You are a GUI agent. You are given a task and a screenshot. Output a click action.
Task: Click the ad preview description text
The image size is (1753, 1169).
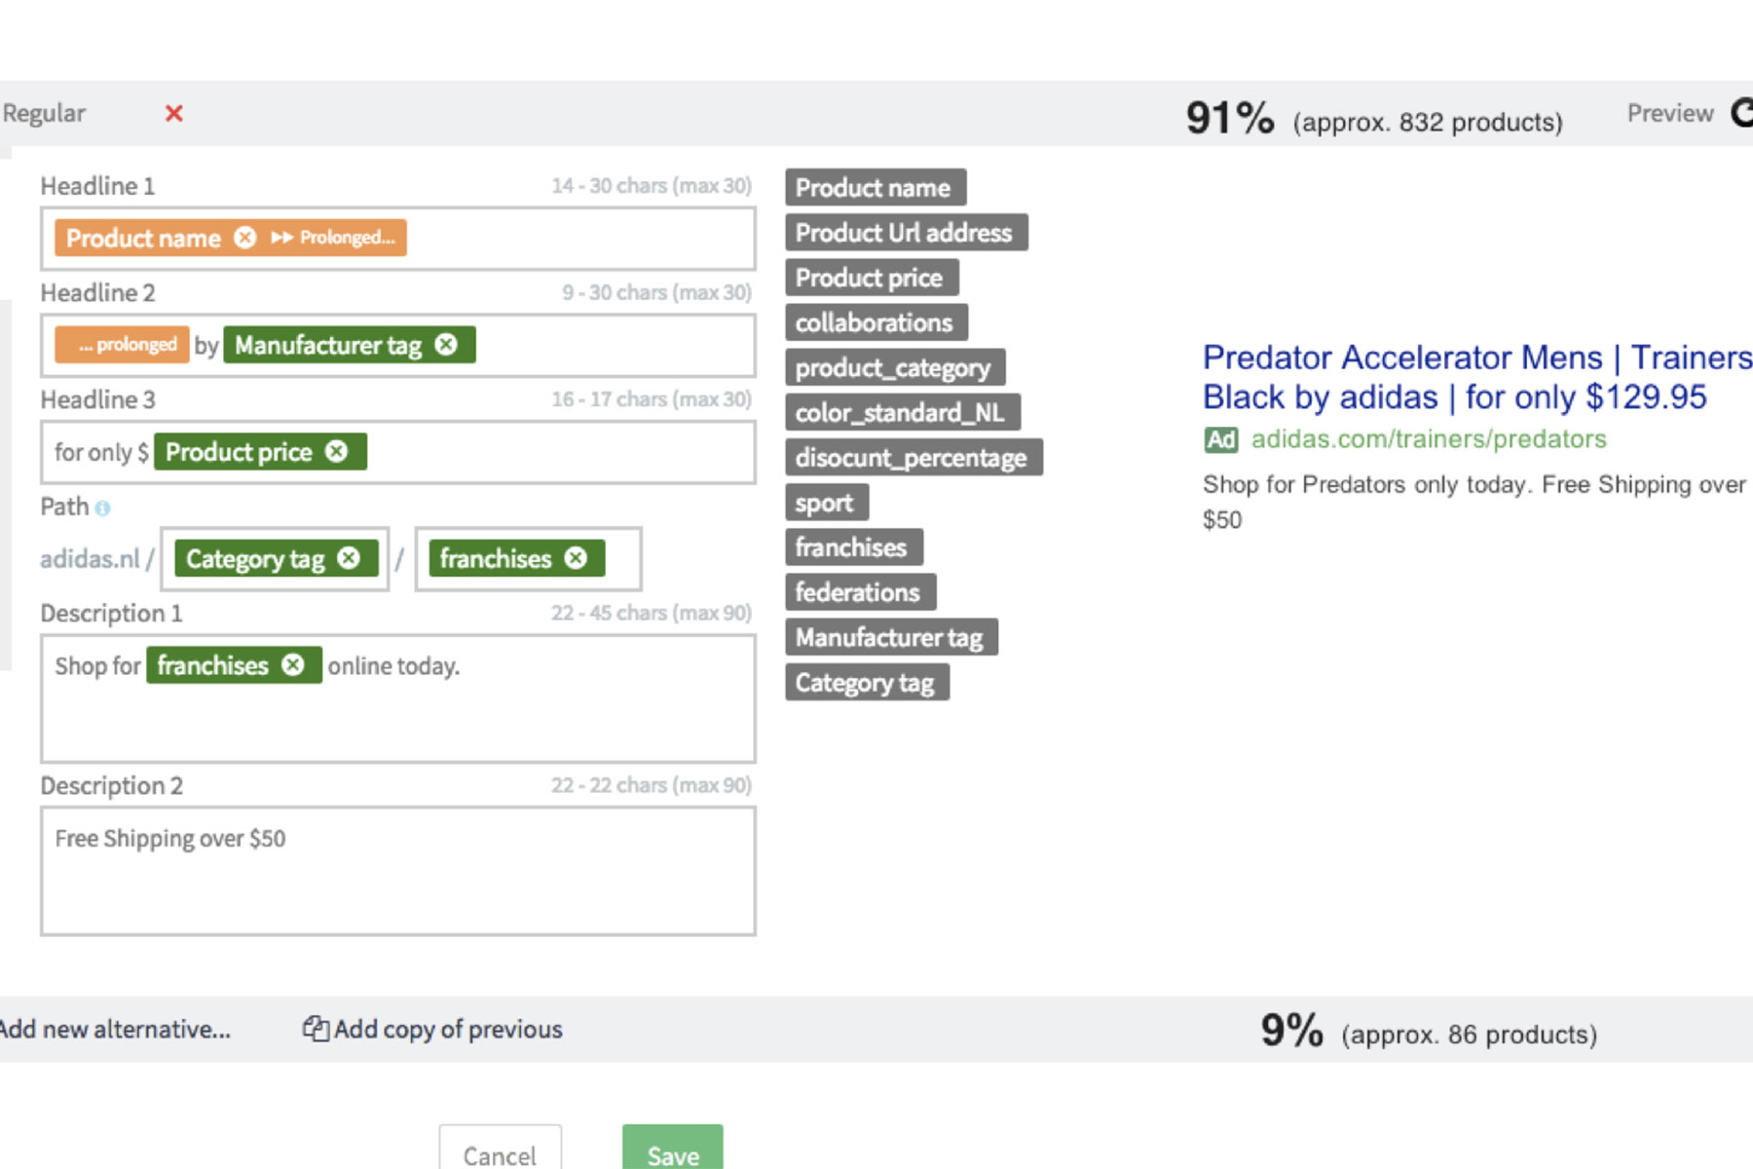pyautogui.click(x=1475, y=502)
